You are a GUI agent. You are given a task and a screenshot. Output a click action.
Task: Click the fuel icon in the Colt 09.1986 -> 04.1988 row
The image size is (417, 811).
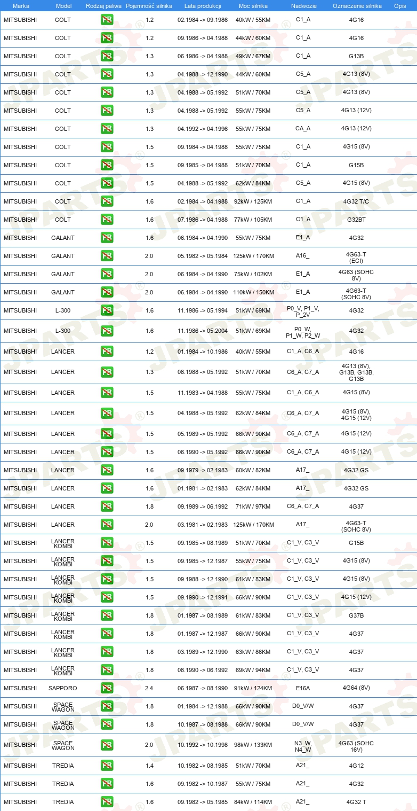[107, 38]
